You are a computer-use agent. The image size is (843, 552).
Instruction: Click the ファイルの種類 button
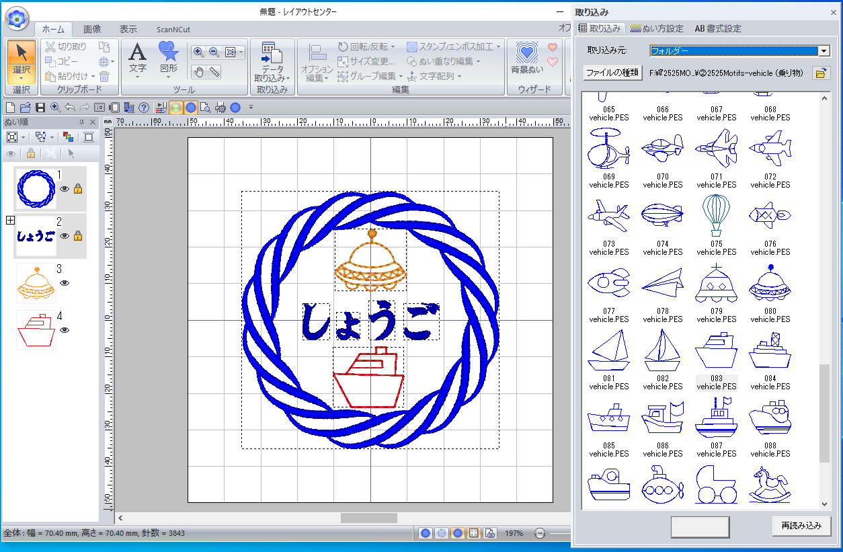pos(612,73)
